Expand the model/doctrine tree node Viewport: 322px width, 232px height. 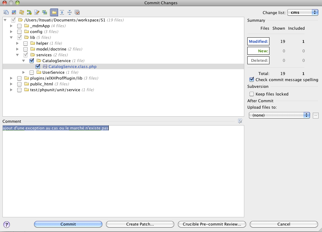click(x=18, y=49)
